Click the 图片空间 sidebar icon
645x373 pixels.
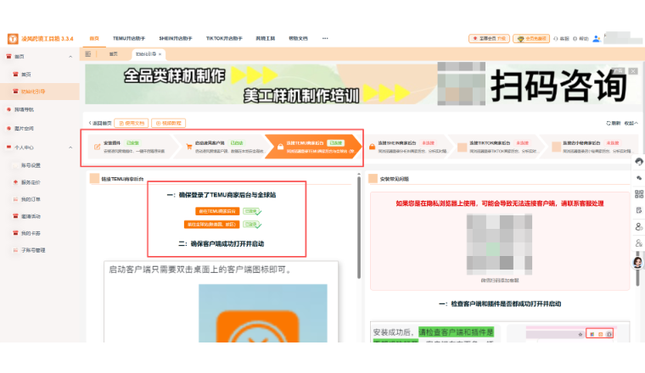[8, 129]
